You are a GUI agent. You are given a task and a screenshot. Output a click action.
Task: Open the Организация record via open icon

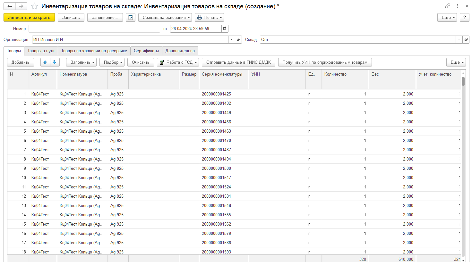[x=238, y=39]
